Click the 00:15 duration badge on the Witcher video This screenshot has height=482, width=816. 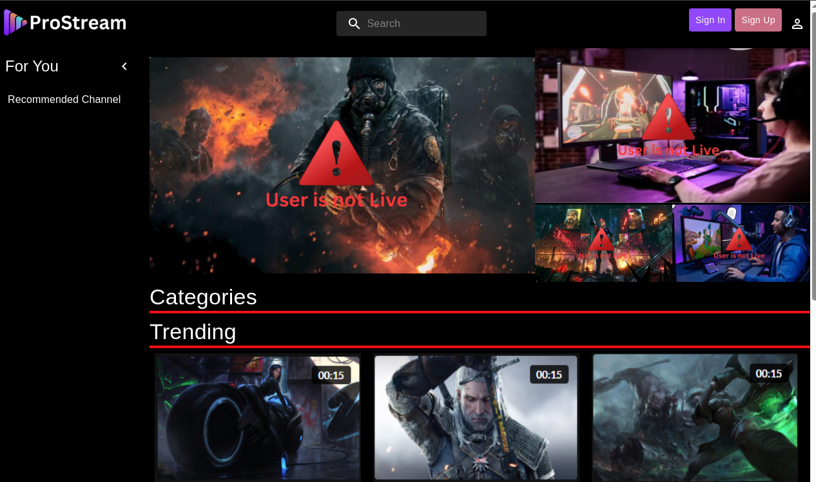[x=549, y=374]
